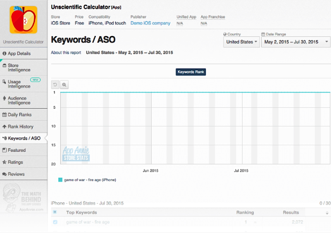Go to Daily Ranks page

[x=24, y=115]
